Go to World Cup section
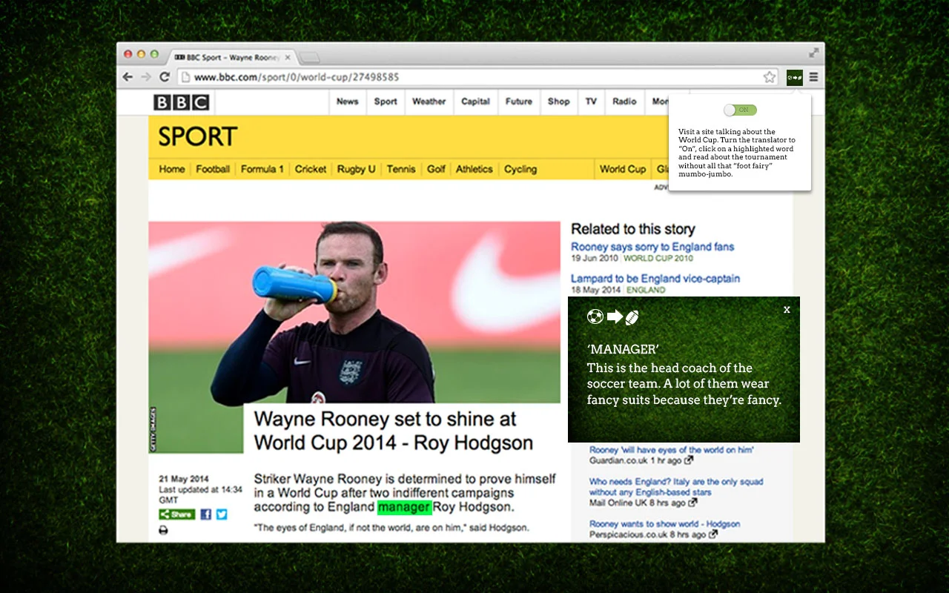Screen dimensions: 949x593 (623, 169)
